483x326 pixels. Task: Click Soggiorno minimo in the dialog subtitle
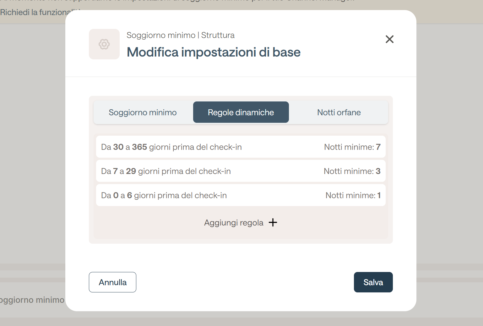[161, 35]
